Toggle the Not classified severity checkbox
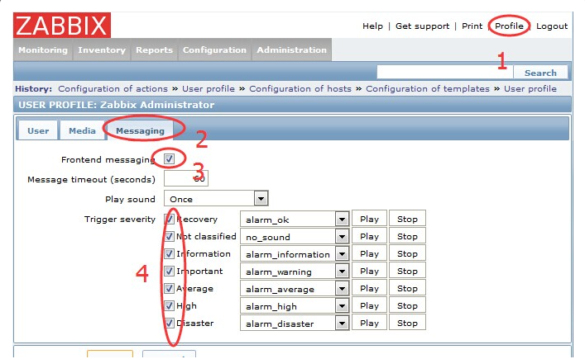 pyautogui.click(x=169, y=236)
